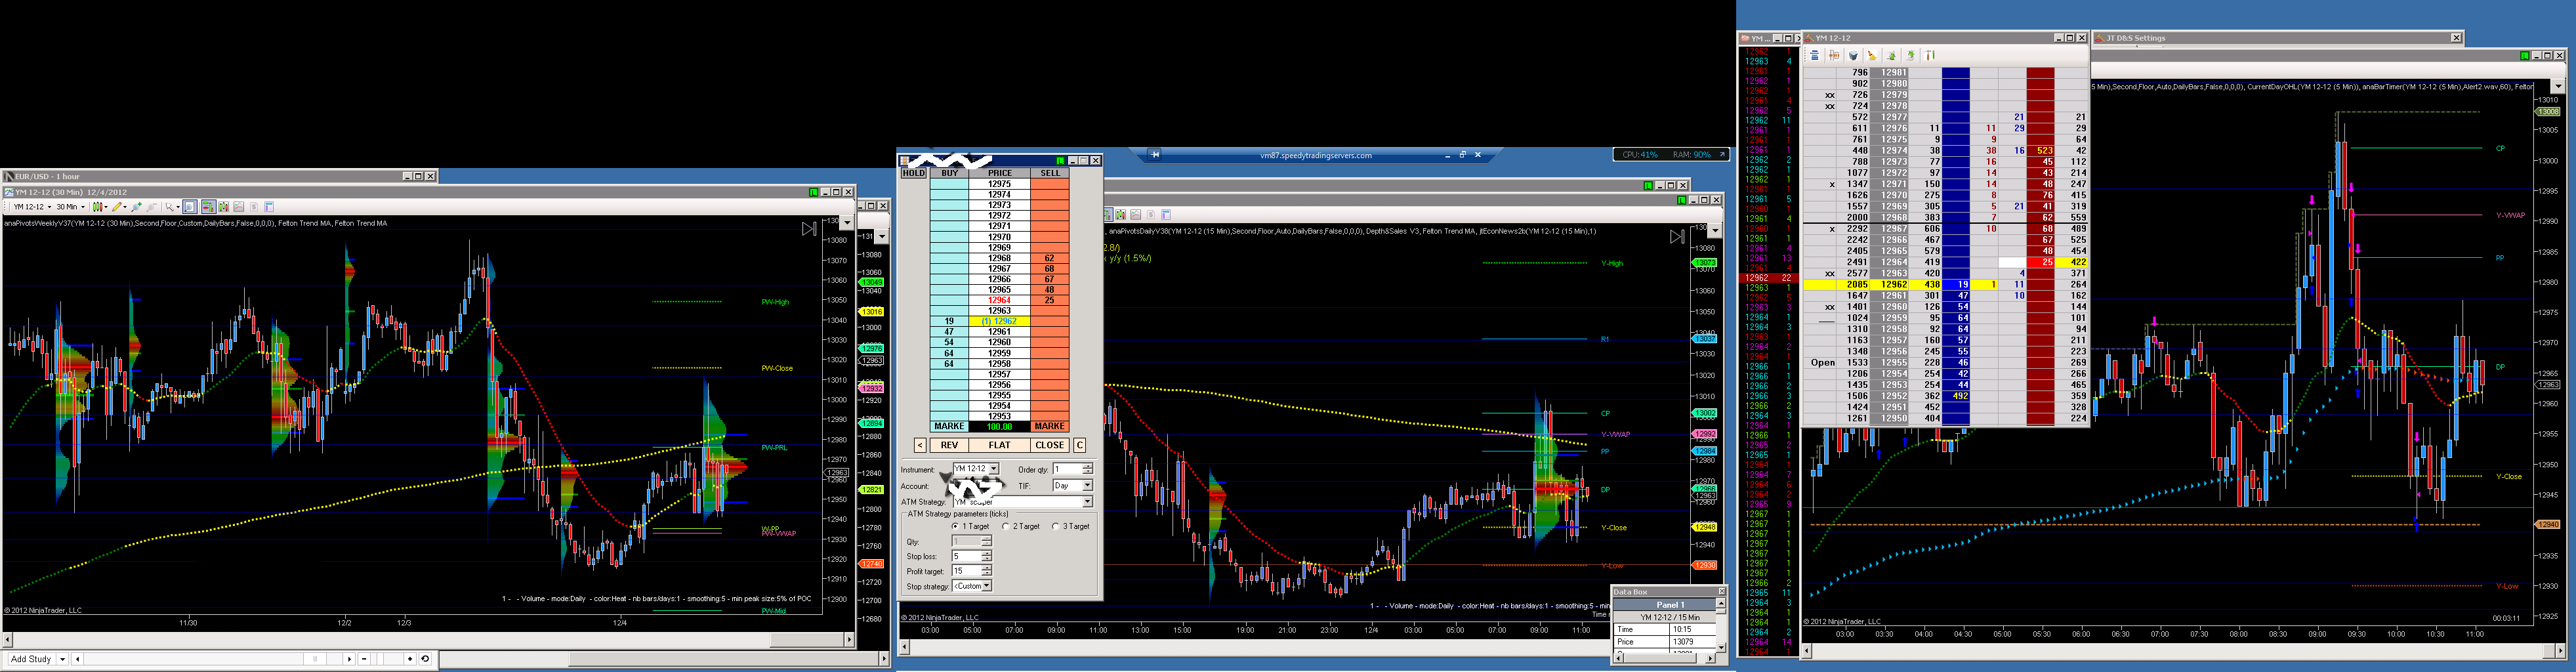Click the Stop loss value field
Image resolution: width=2576 pixels, height=672 pixels.
click(966, 556)
